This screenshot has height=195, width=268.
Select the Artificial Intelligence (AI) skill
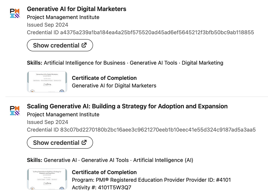(163, 160)
